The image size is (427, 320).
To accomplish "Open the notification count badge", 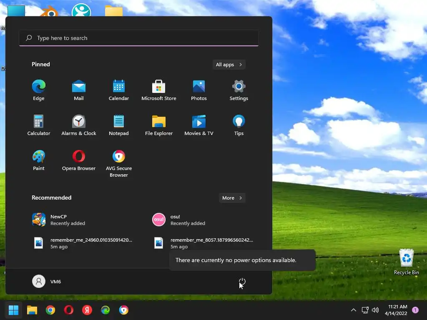I will [415, 310].
